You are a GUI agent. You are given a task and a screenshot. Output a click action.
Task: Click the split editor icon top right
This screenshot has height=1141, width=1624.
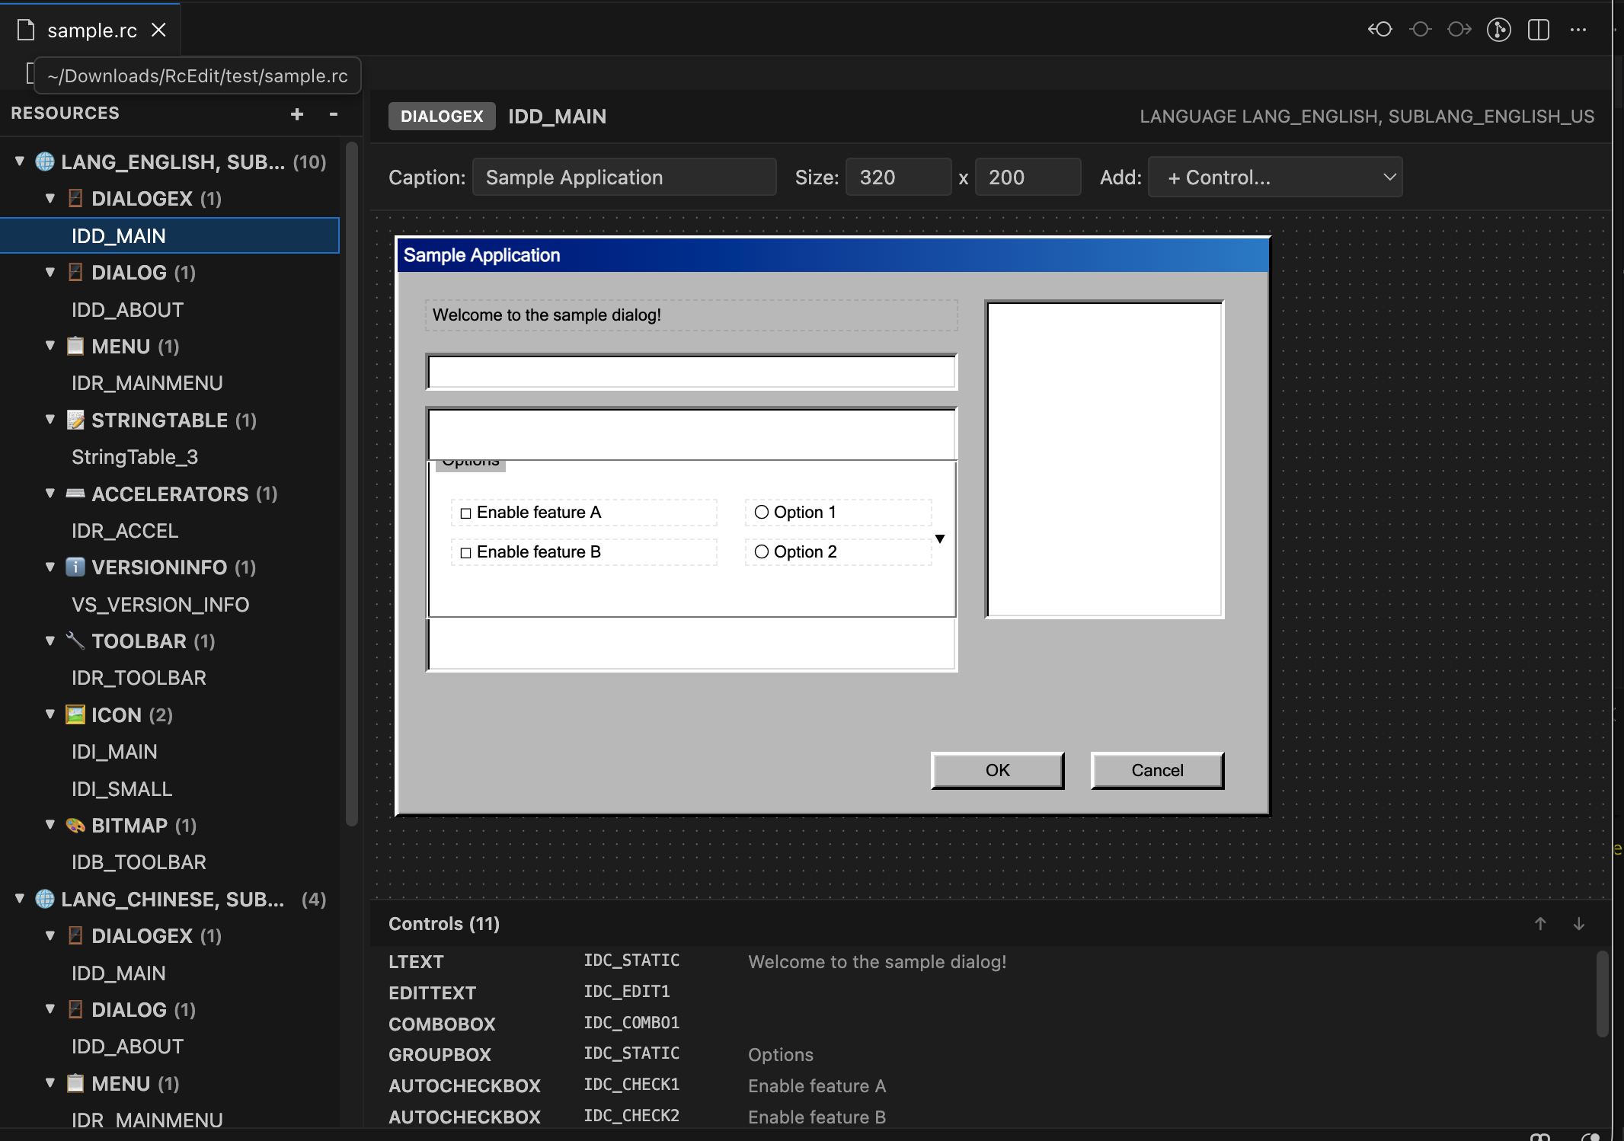(1539, 30)
